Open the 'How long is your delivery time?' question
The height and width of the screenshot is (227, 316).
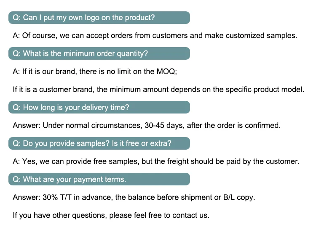point(99,108)
